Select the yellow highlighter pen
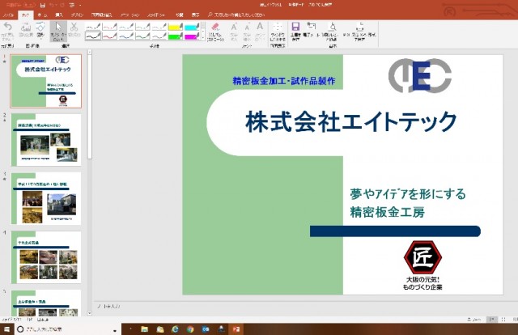518x335 pixels. 176,27
